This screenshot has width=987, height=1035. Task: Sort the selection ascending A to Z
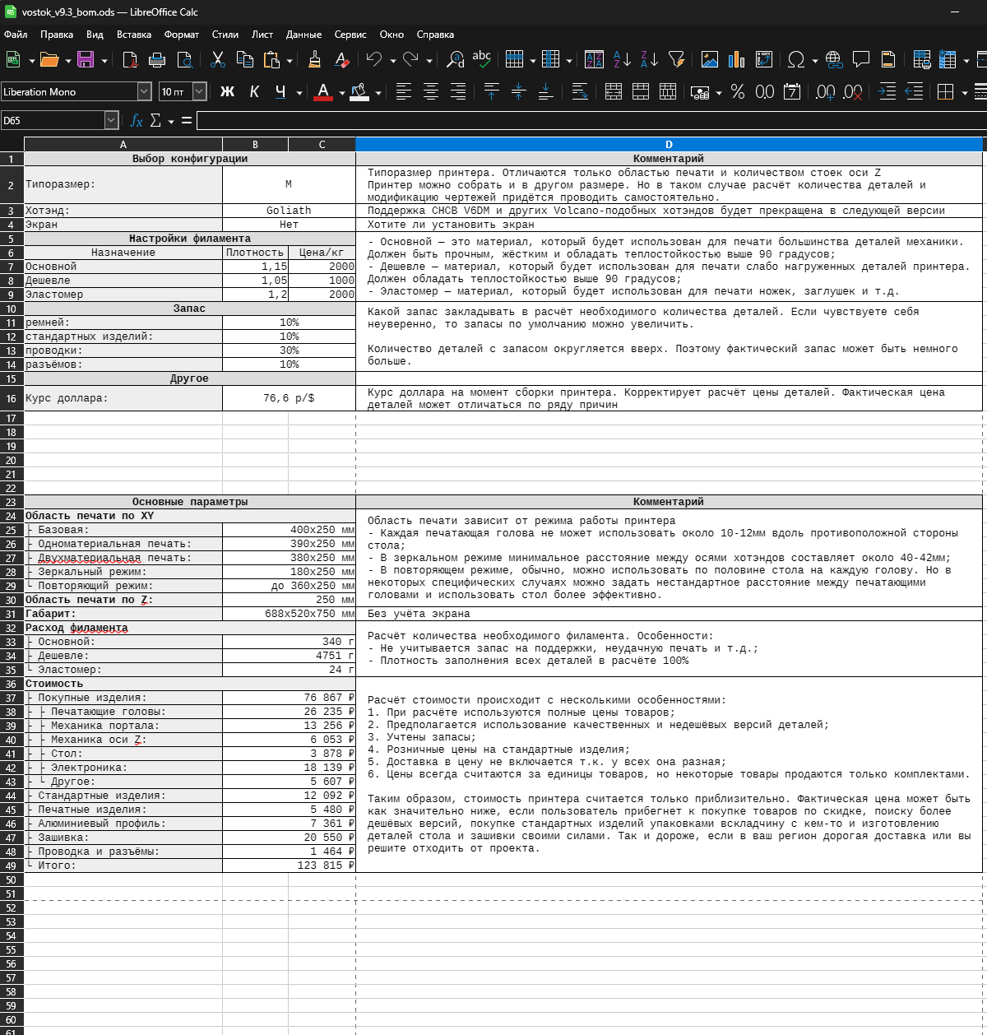click(x=622, y=59)
